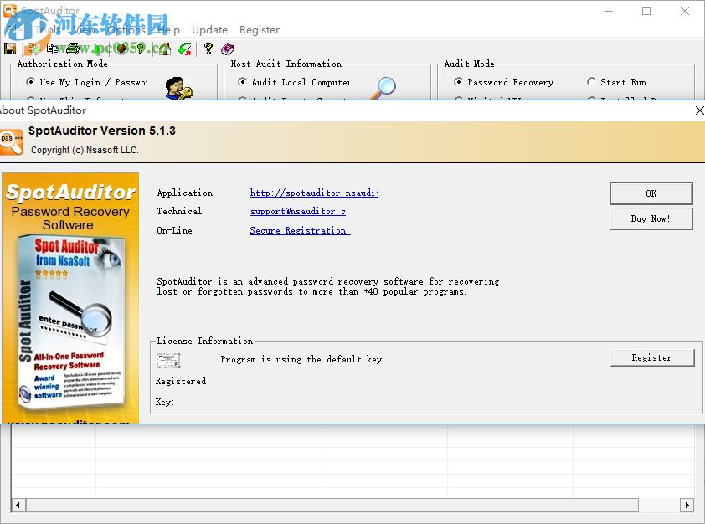Open the Options menu
Viewport: 705px width, 524px height.
point(126,29)
